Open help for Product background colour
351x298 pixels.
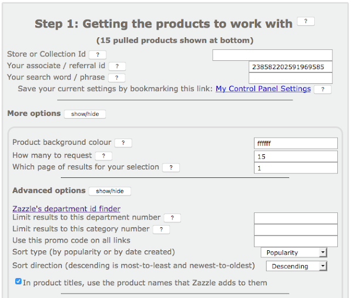pyautogui.click(x=123, y=143)
